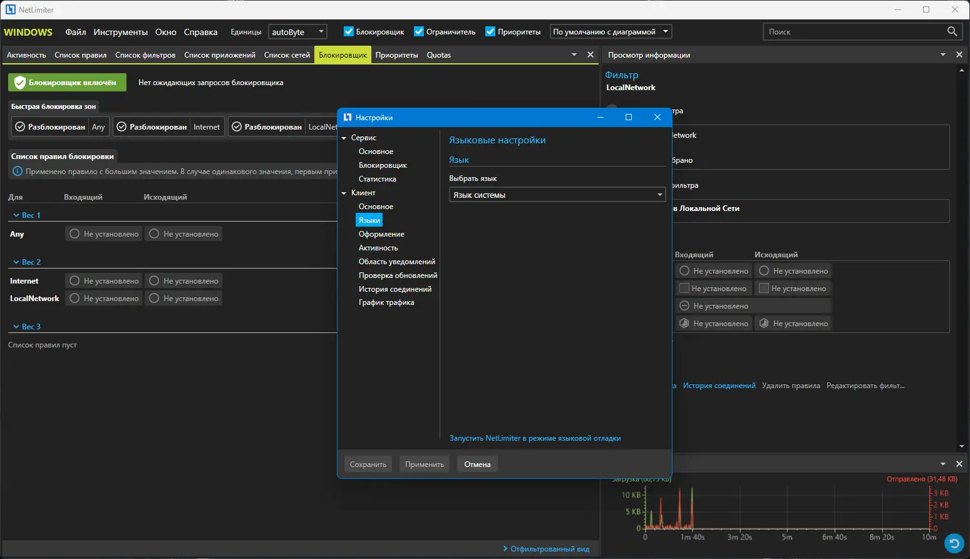The width and height of the screenshot is (970, 559).
Task: Click the green shield Блокировщик включён button
Action: 67,83
